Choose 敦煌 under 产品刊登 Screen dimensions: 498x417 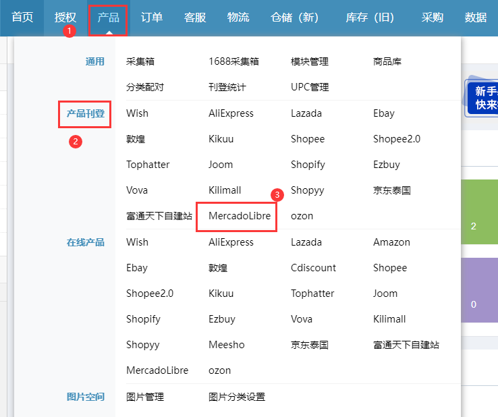click(136, 139)
